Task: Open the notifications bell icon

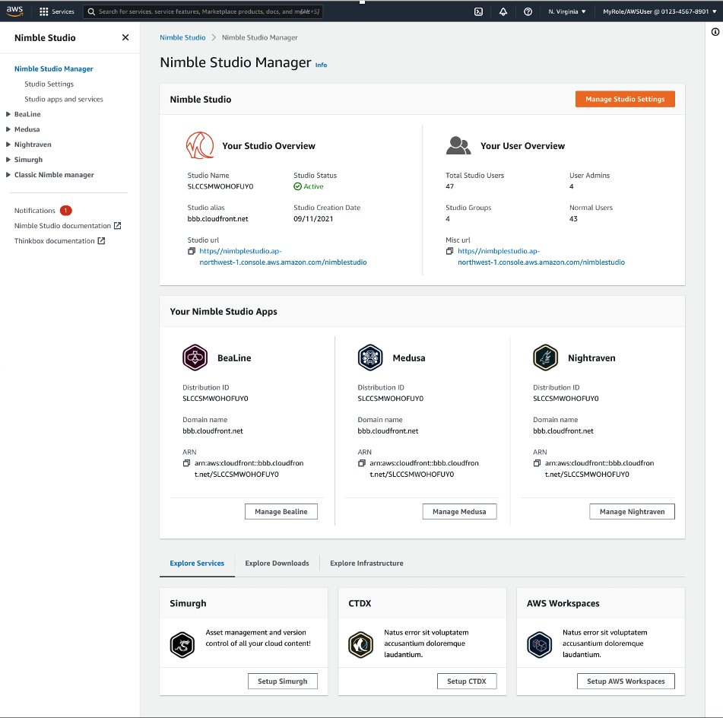Action: coord(503,11)
